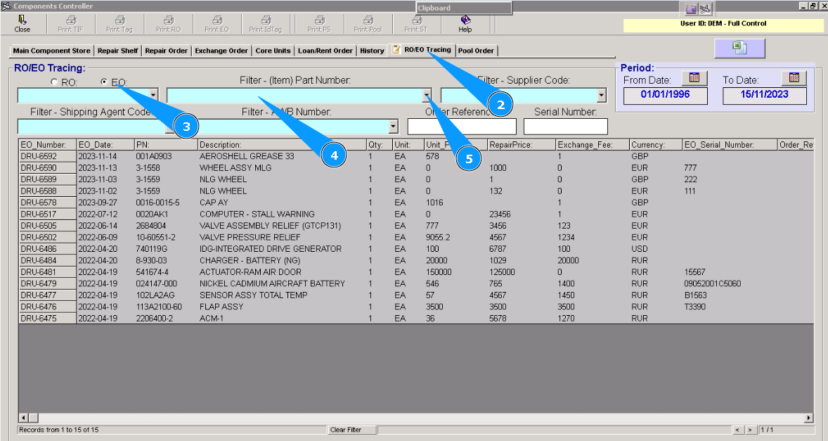Click the Currency column header
The width and height of the screenshot is (828, 441).
[656, 145]
